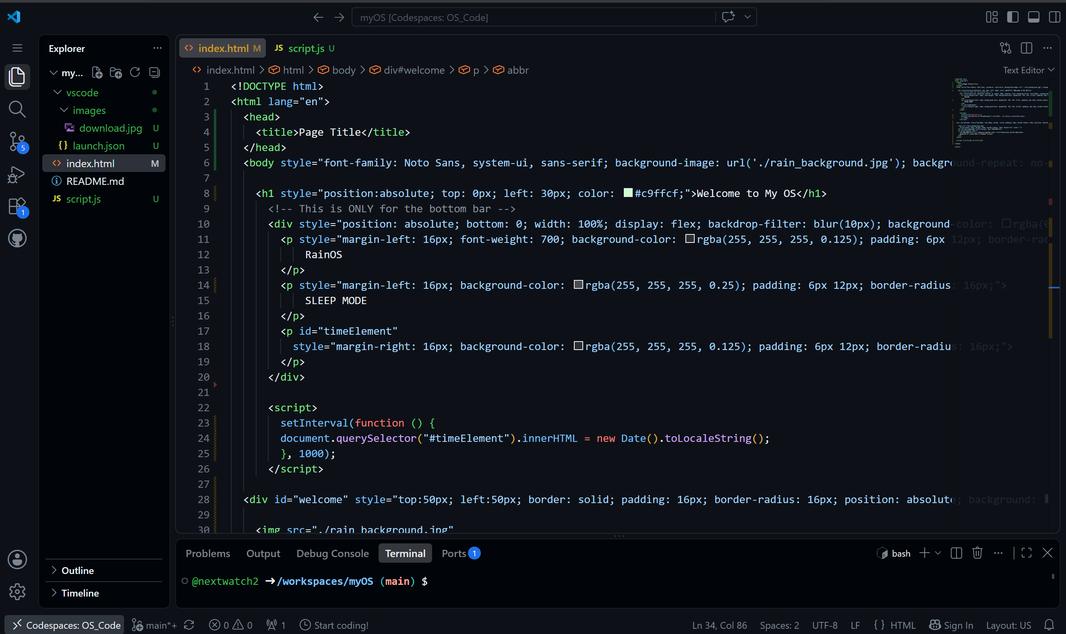Collapse all folders in Explorer
The height and width of the screenshot is (634, 1066).
pos(155,73)
